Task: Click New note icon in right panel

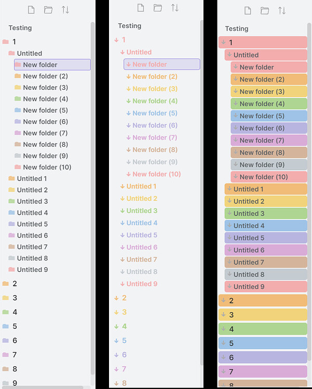Action: coord(248,11)
